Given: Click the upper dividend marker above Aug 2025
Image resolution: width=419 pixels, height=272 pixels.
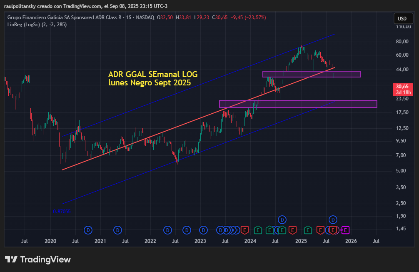Looking at the screenshot, I should tap(333, 220).
